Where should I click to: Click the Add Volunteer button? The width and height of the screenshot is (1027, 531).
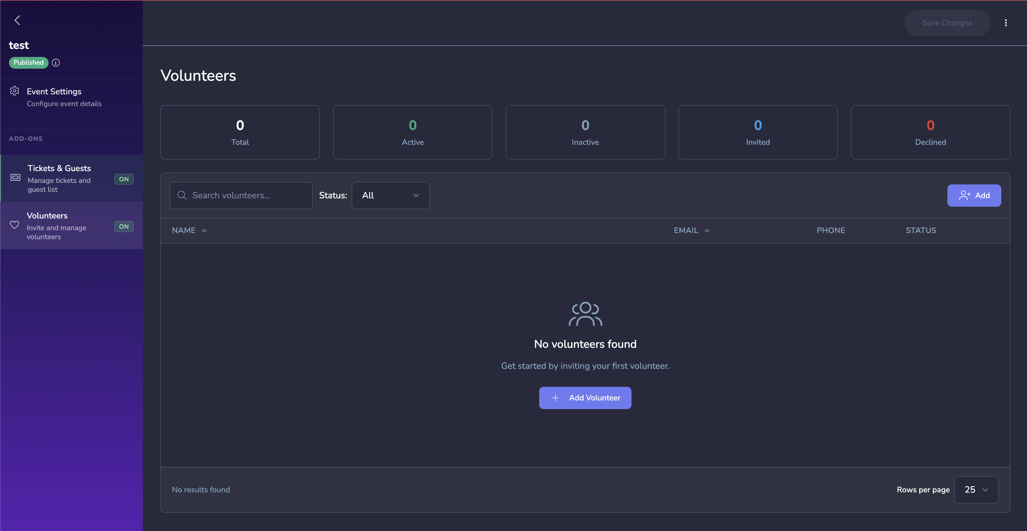pos(585,398)
